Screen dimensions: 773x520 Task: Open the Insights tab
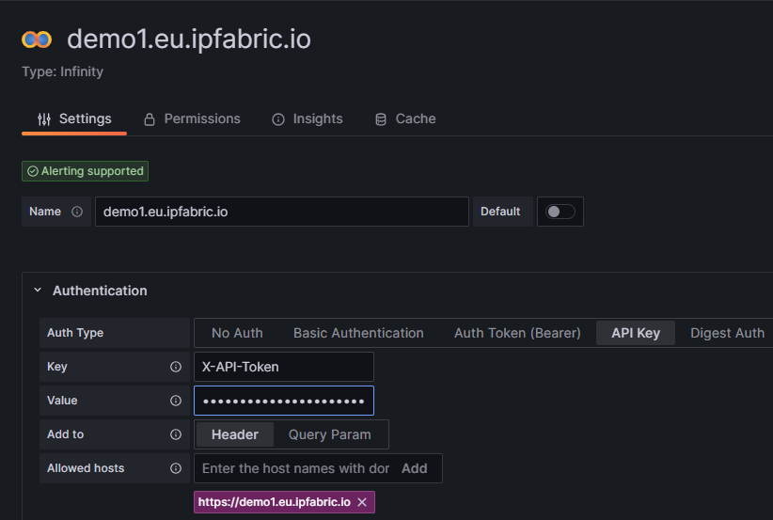tap(308, 118)
